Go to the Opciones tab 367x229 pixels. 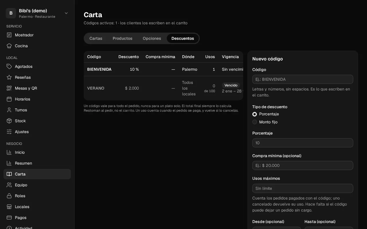point(152,38)
